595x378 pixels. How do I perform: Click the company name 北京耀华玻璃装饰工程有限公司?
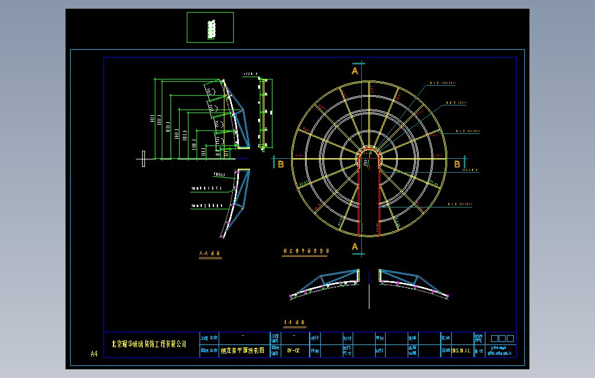click(149, 344)
